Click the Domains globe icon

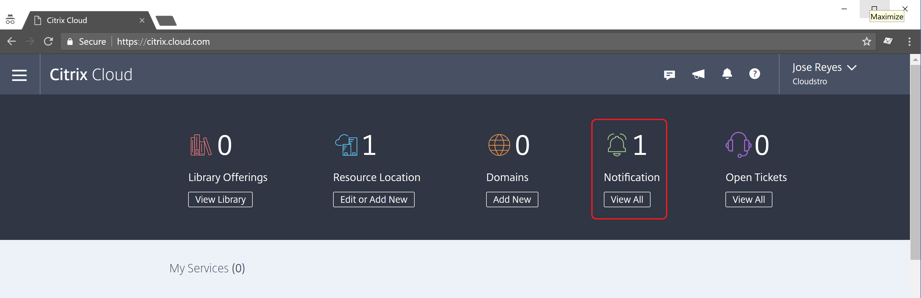[x=499, y=145]
